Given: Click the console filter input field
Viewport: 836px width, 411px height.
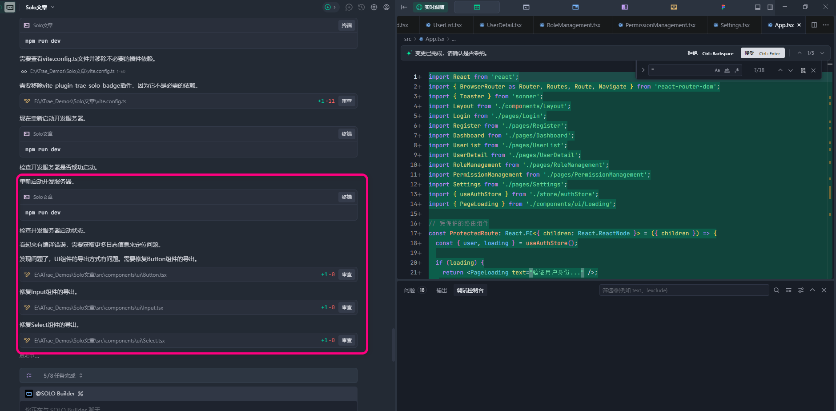Looking at the screenshot, I should pyautogui.click(x=683, y=290).
